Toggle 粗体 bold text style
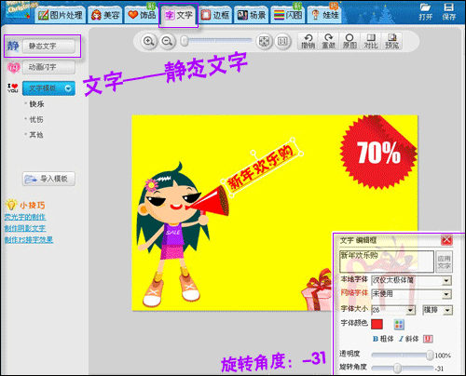 tap(383, 339)
